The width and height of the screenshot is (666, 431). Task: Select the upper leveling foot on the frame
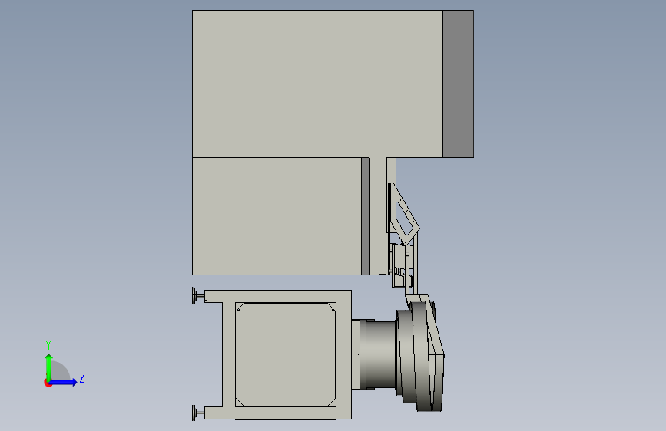(x=198, y=296)
